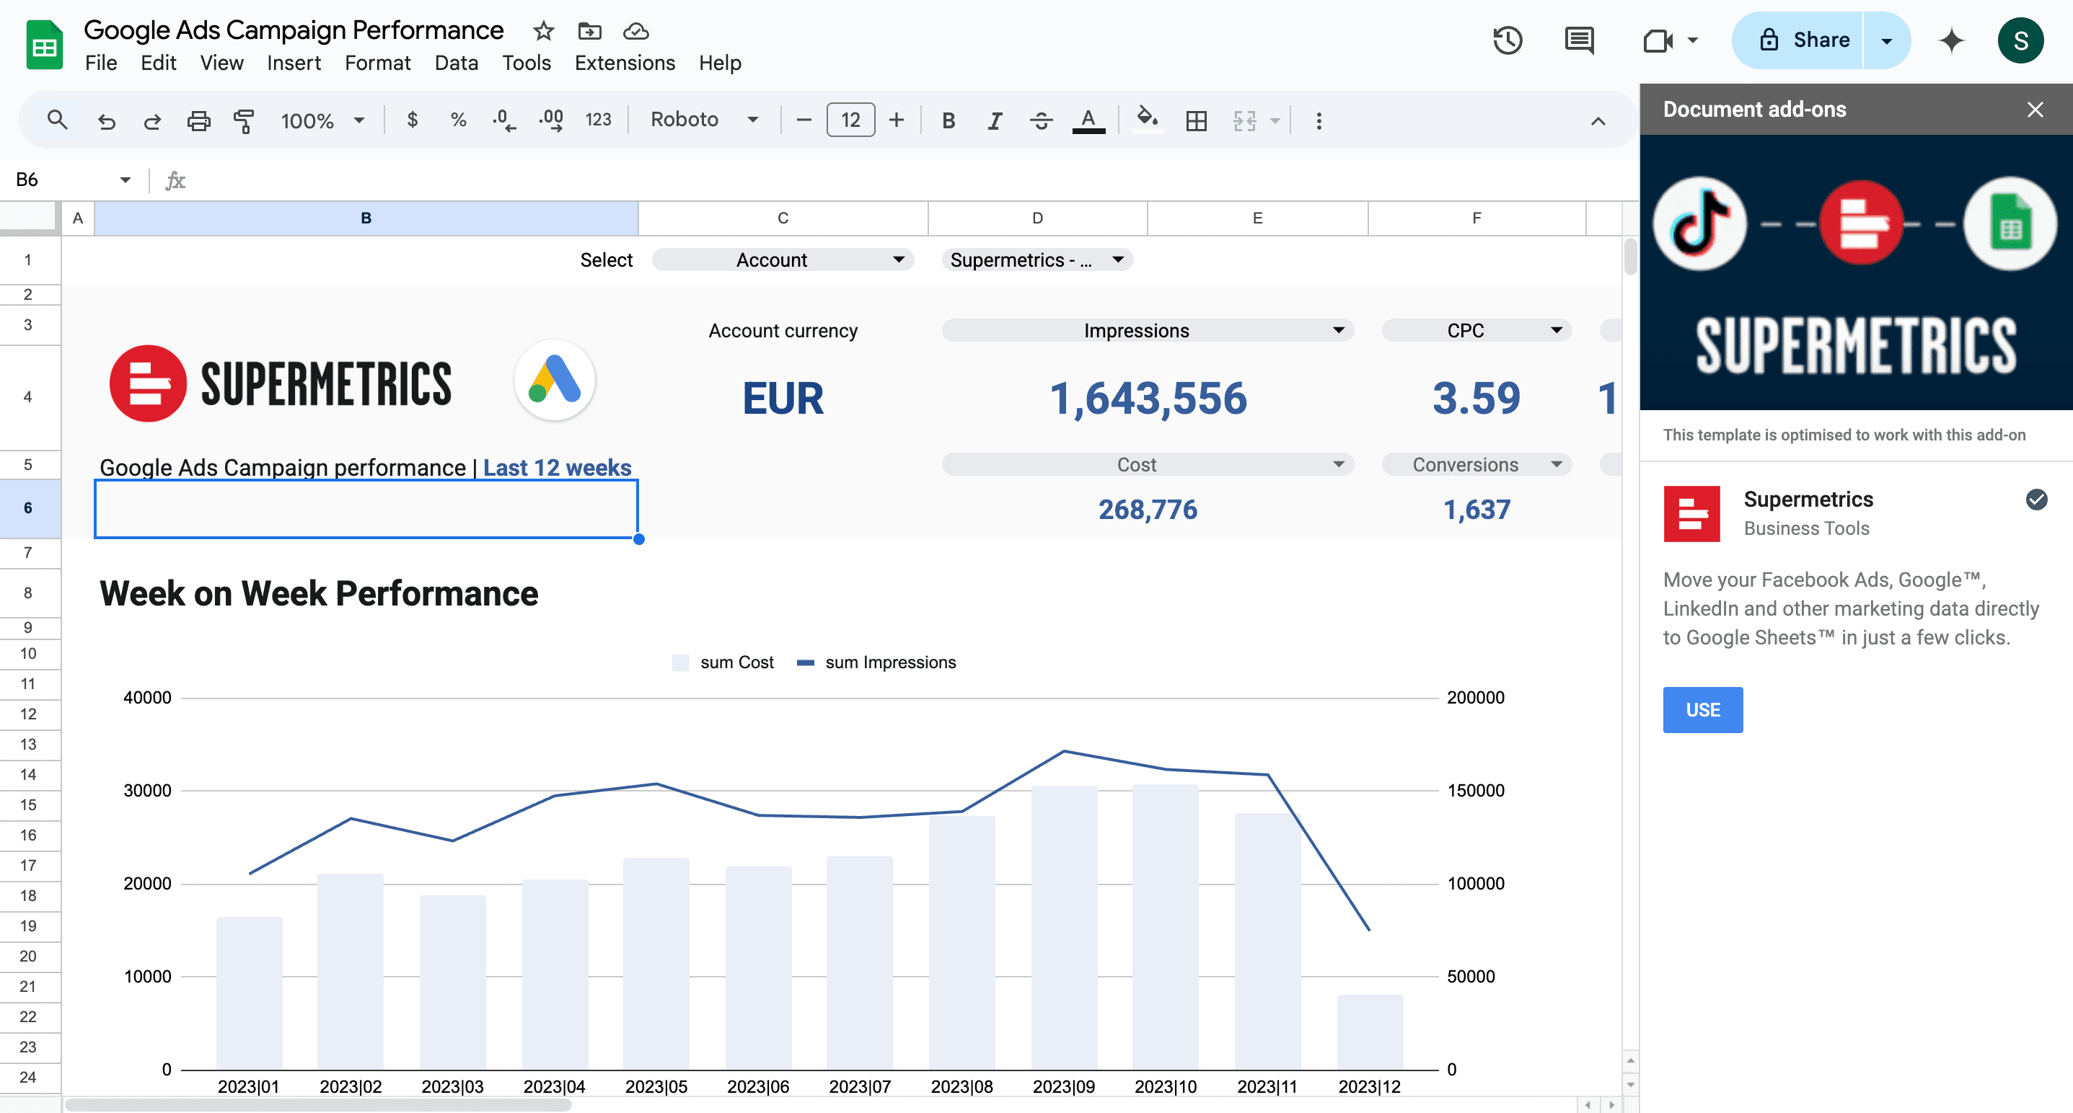Click the borders grid icon

1196,120
